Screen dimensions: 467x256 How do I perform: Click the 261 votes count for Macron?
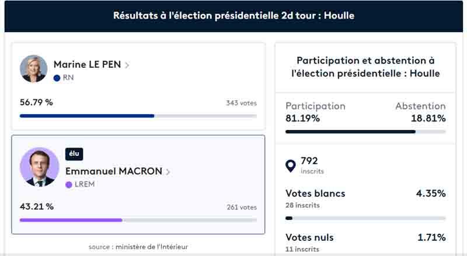click(242, 207)
